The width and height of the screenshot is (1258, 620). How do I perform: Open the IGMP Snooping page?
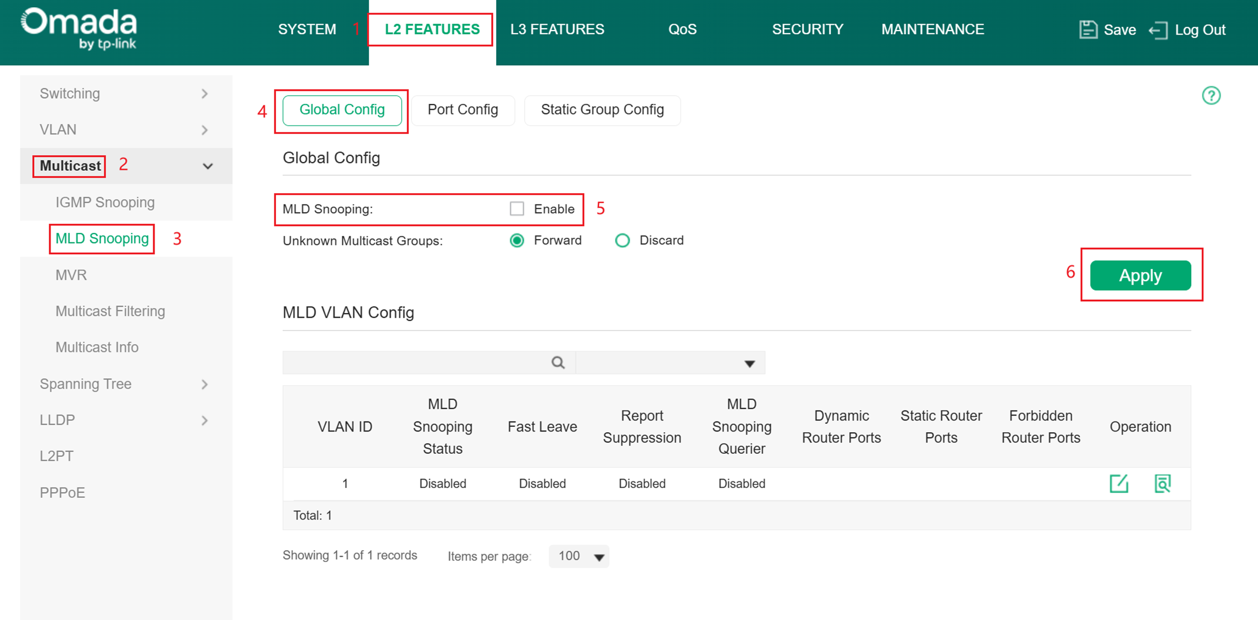click(x=105, y=202)
